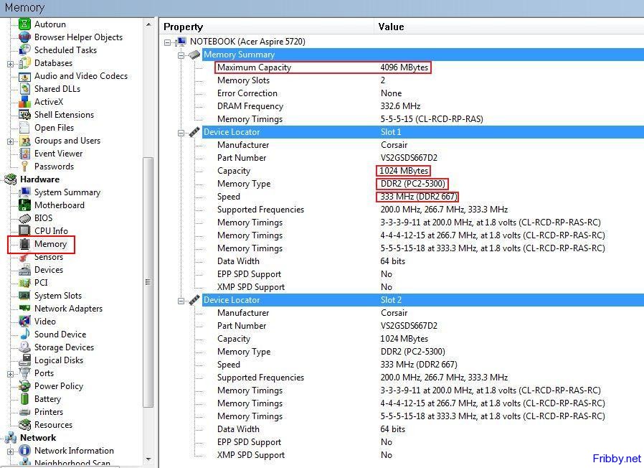
Task: Click the Property column header
Action: (267, 27)
